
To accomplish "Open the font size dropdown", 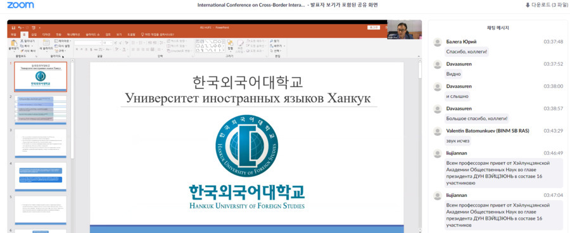I will click(x=111, y=43).
